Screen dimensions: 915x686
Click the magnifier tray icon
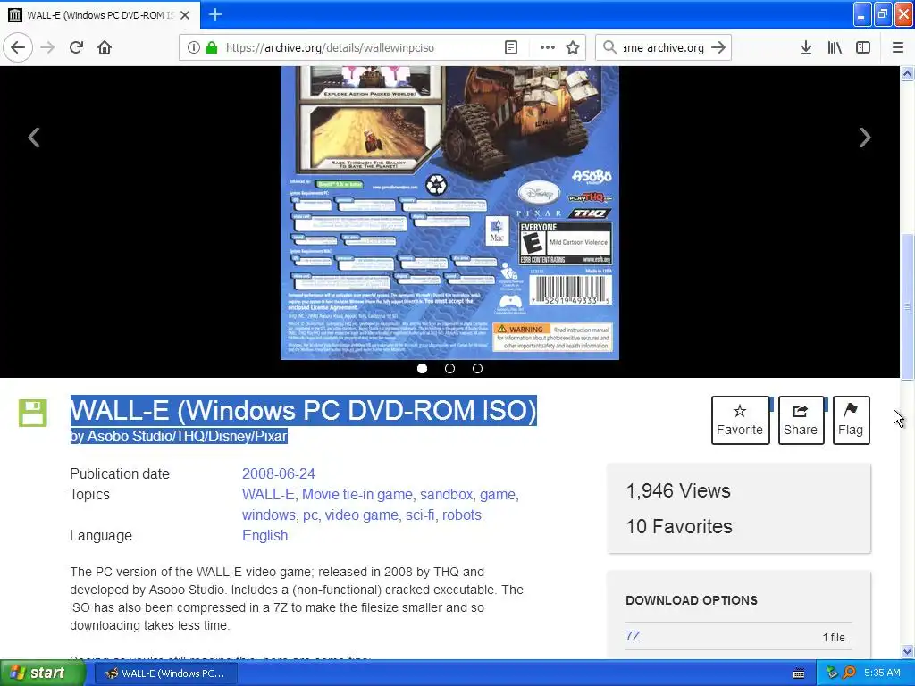[x=849, y=673]
